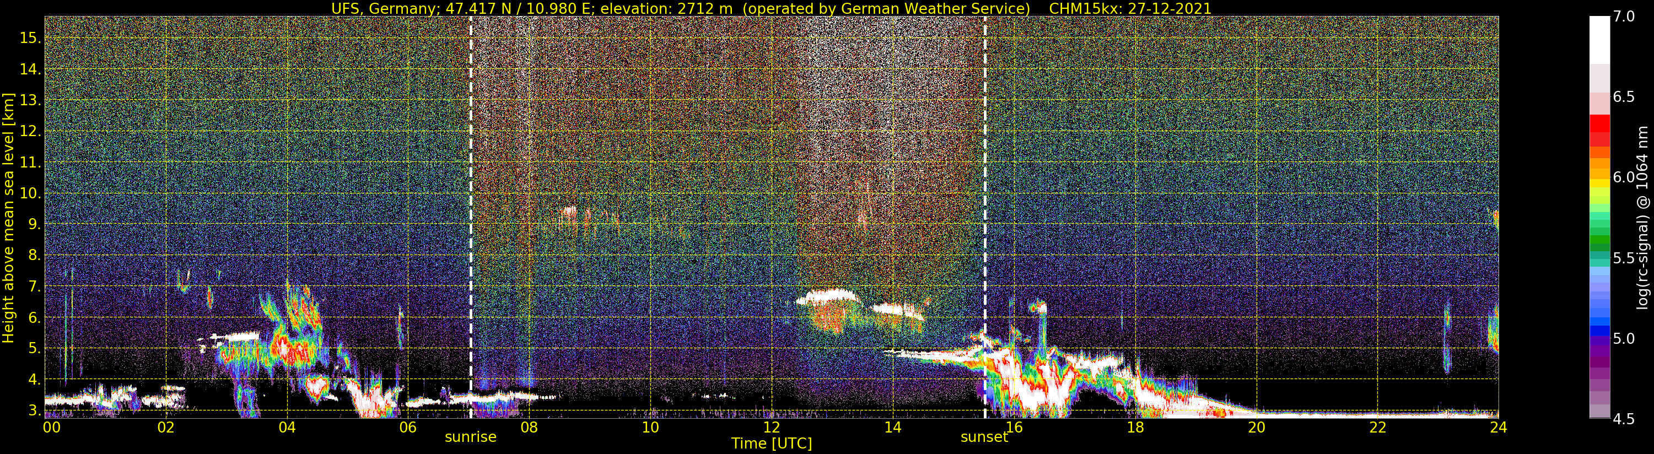
Task: Click the colorbar value '5.5'
Action: [1624, 258]
